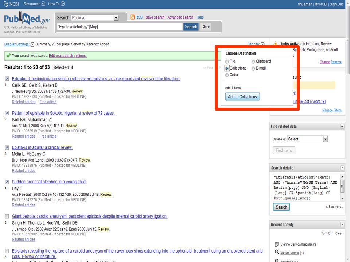Uncheck the Pattern of epistaxis in Sokoto checkbox
The width and height of the screenshot is (350, 262).
pos(7,113)
